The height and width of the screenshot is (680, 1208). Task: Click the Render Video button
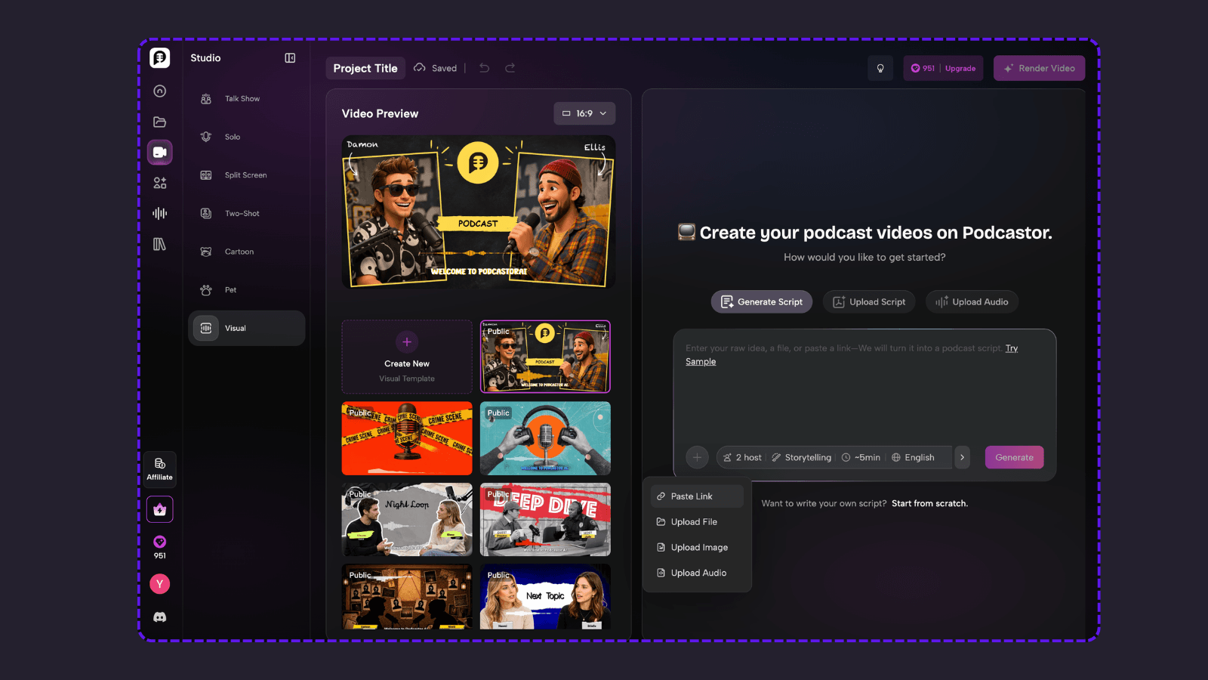(x=1039, y=68)
